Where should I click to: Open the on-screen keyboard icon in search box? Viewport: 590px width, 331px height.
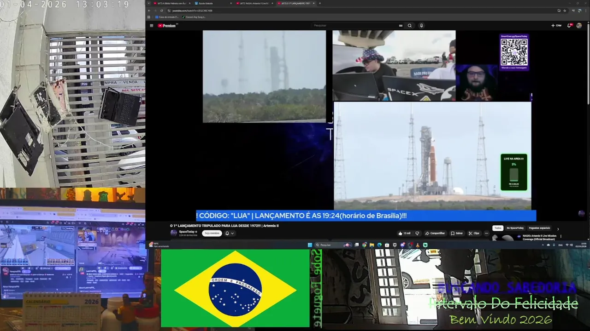401,26
